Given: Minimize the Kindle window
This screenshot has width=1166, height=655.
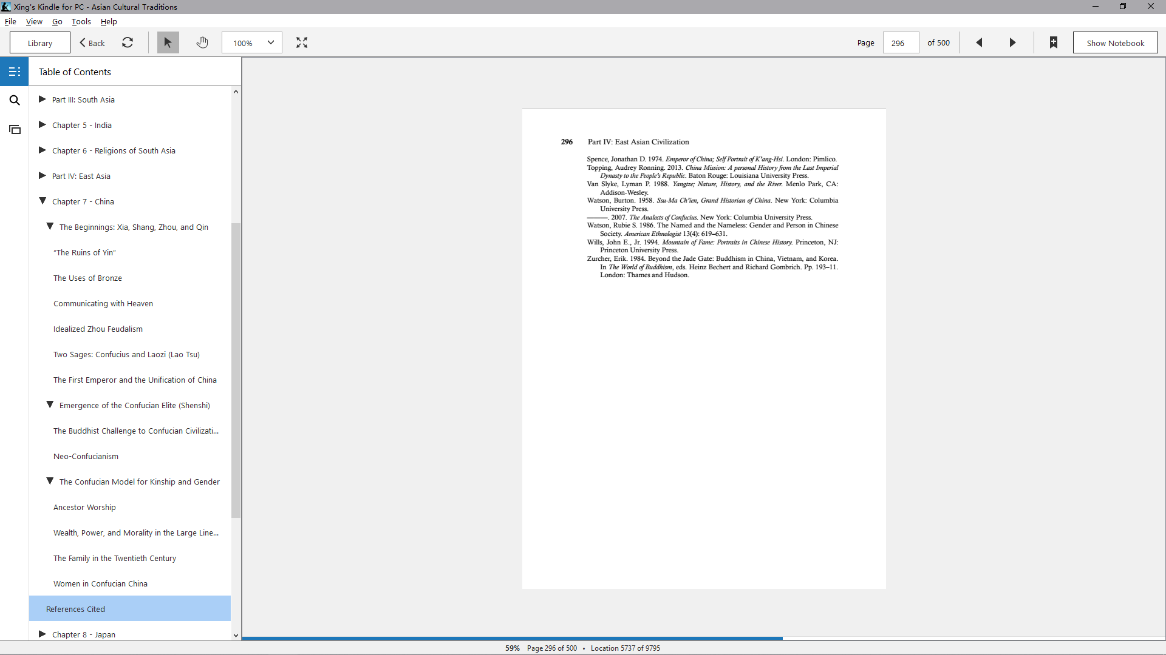Looking at the screenshot, I should tap(1096, 7).
